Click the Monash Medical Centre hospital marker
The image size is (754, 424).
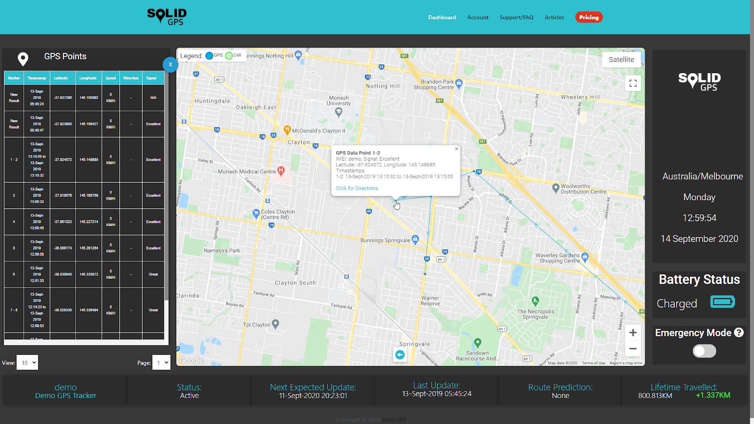click(x=281, y=170)
